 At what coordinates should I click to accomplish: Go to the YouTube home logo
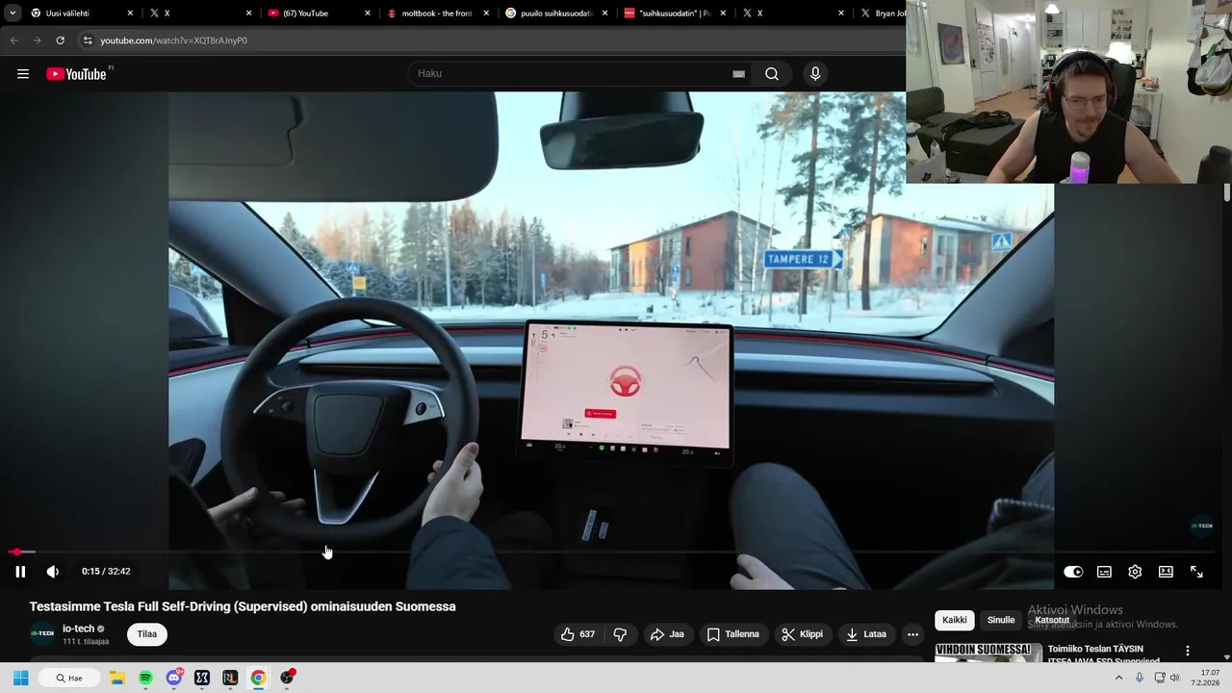coord(76,74)
